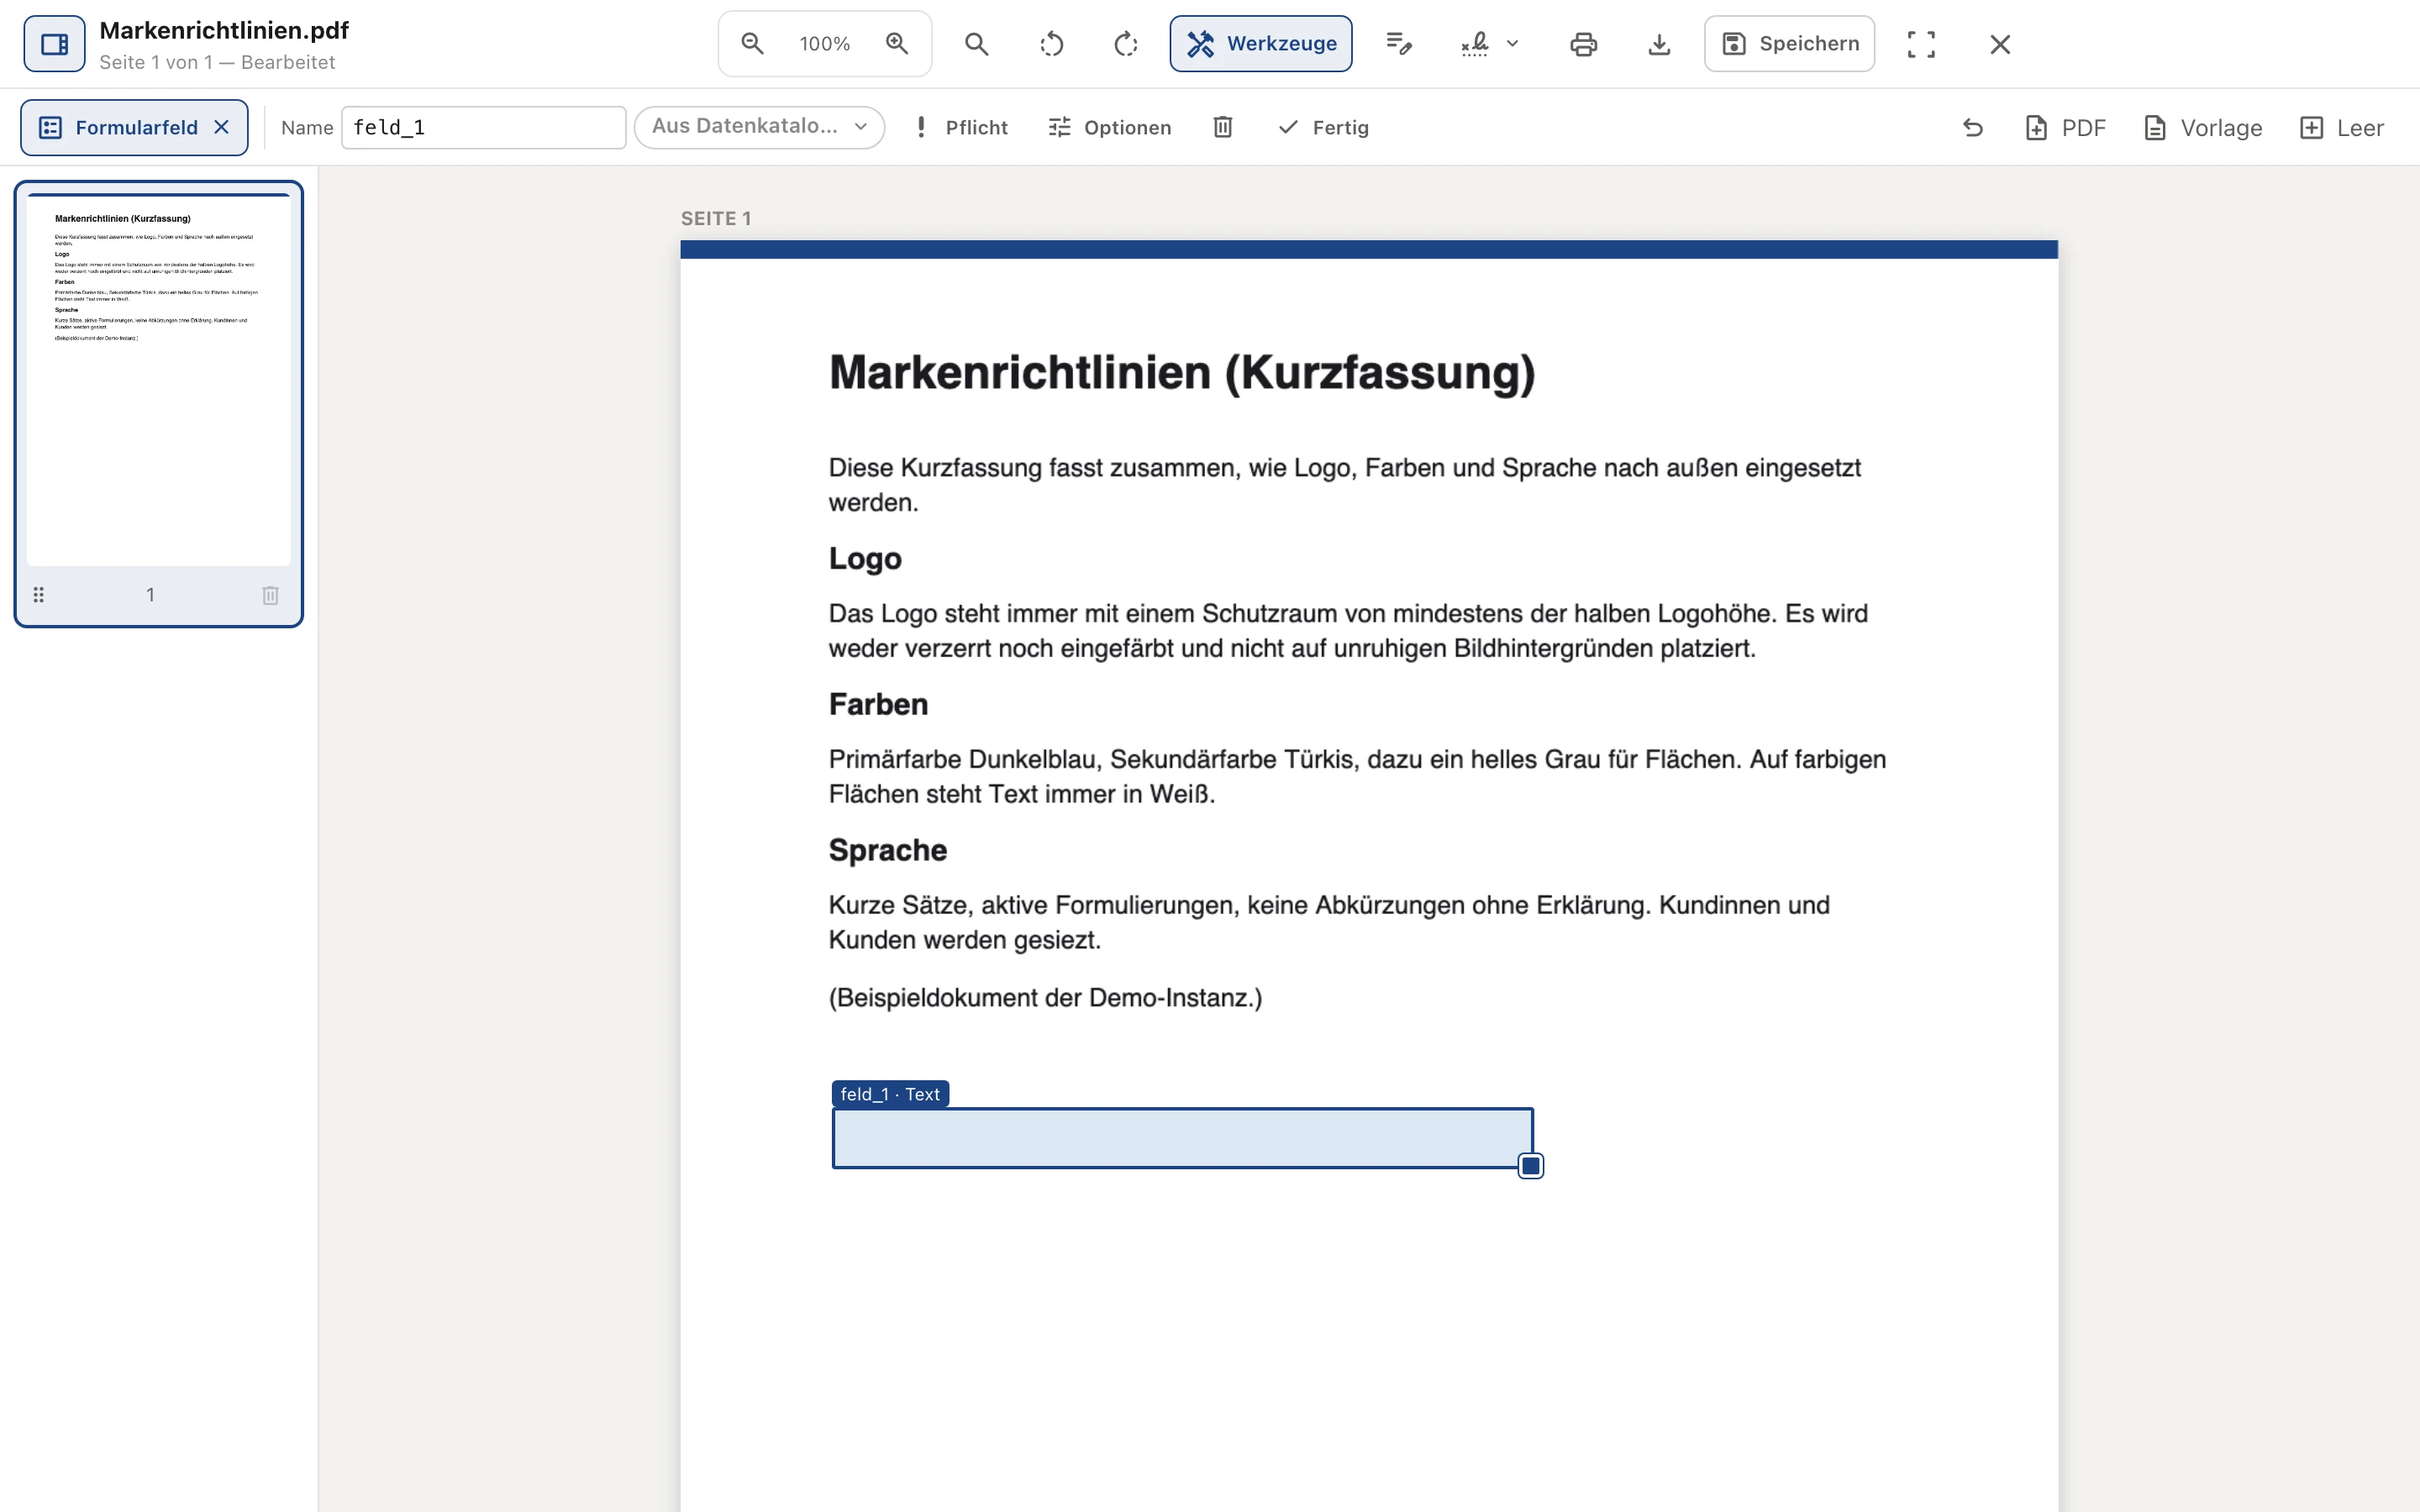Viewport: 2420px width, 1512px height.
Task: Click the feld_1 · Text label tag
Action: (x=890, y=1094)
